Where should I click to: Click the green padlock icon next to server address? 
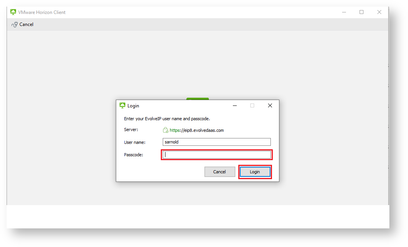tap(165, 130)
